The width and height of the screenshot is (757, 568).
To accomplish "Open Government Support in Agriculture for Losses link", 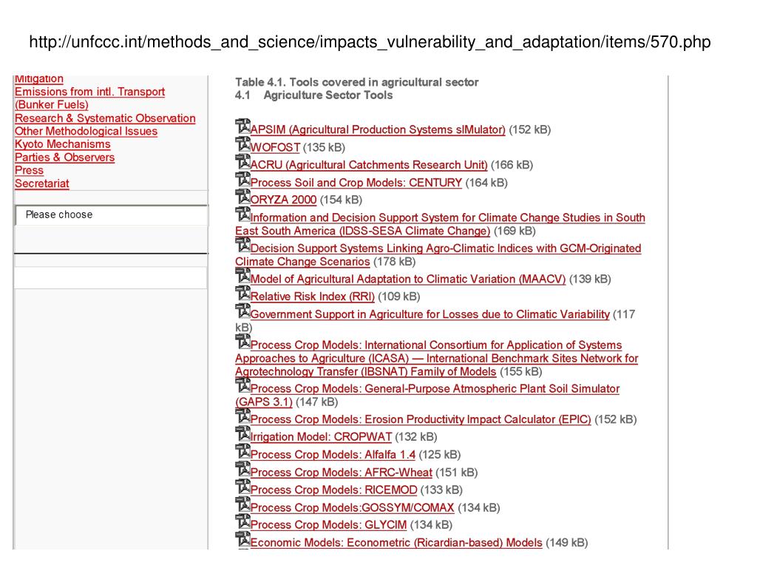I will click(x=430, y=314).
